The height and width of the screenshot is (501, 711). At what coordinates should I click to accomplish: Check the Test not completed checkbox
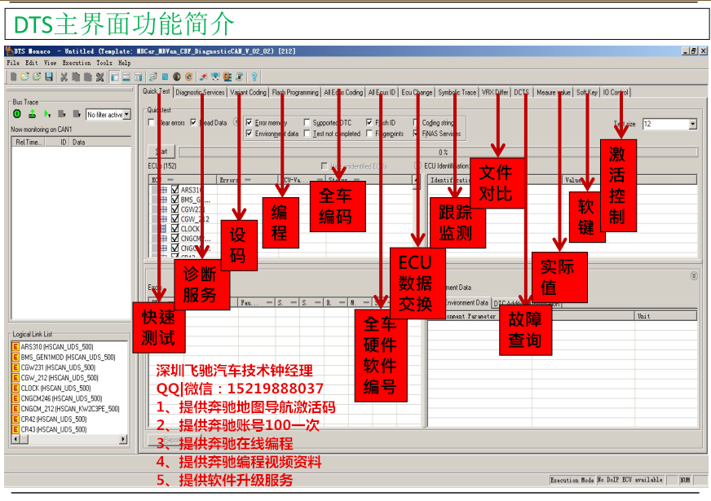[x=307, y=133]
